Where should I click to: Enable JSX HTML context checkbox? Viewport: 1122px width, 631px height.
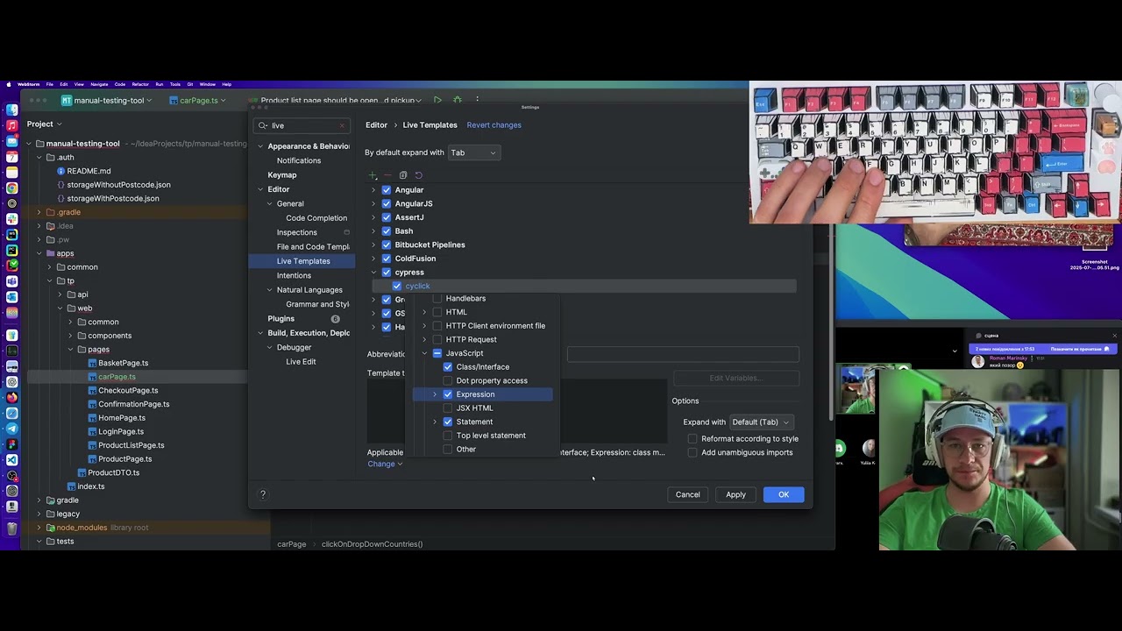(448, 408)
